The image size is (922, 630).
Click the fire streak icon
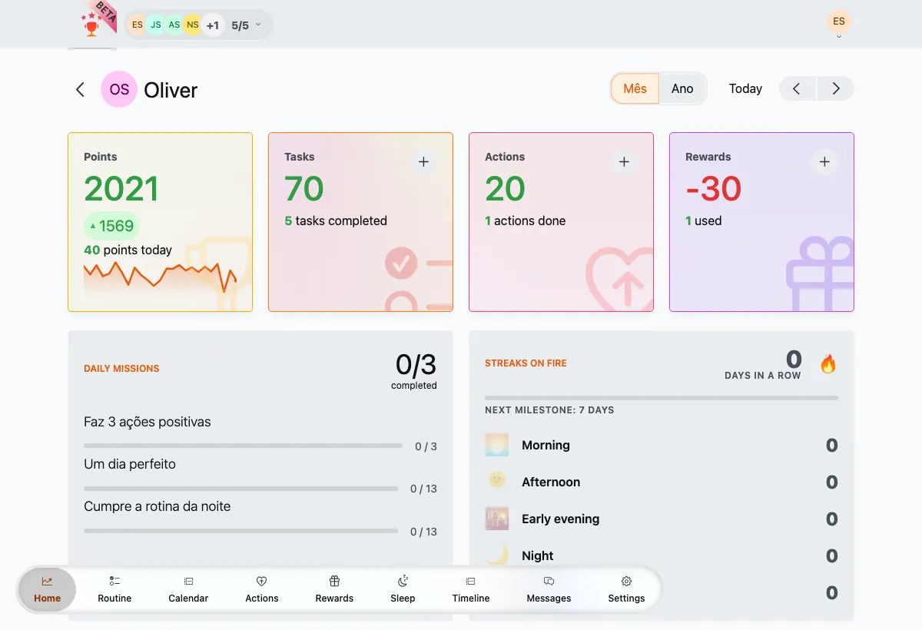point(827,363)
